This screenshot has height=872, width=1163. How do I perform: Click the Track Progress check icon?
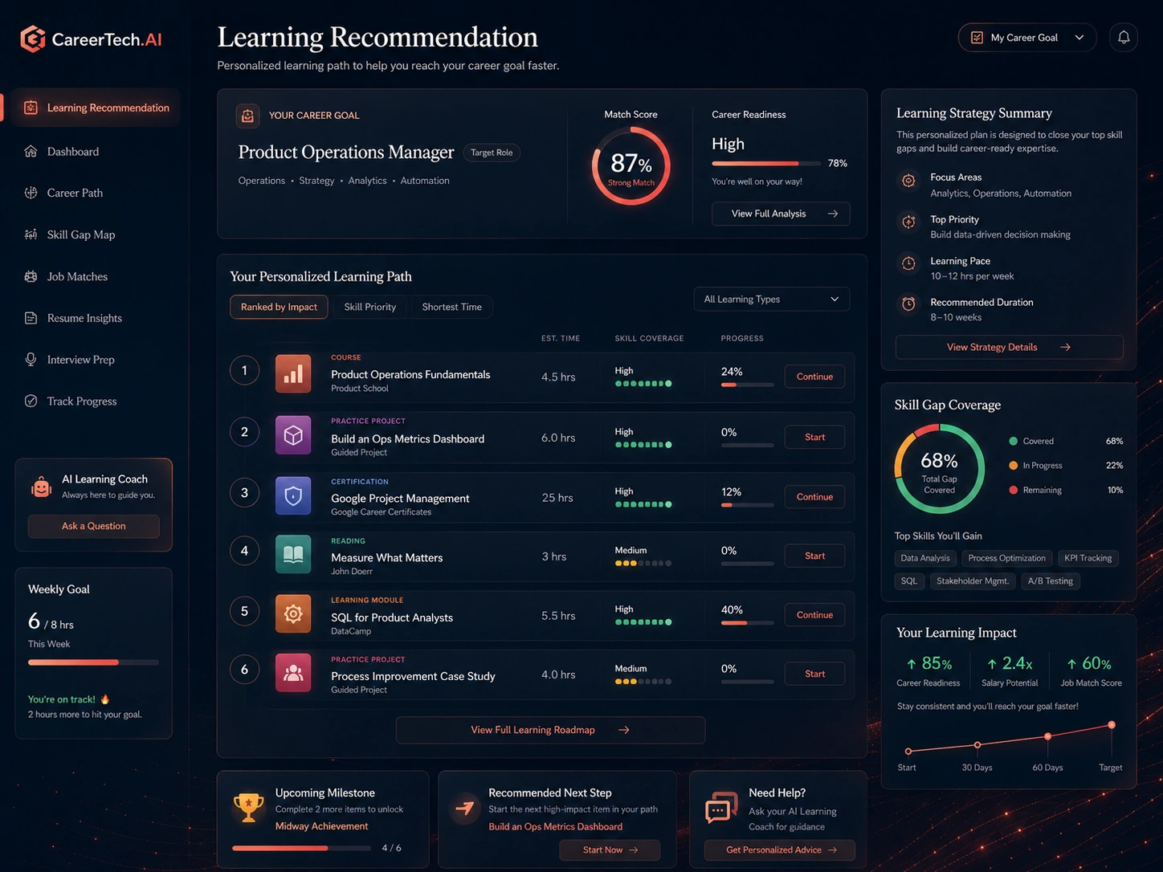click(x=31, y=401)
